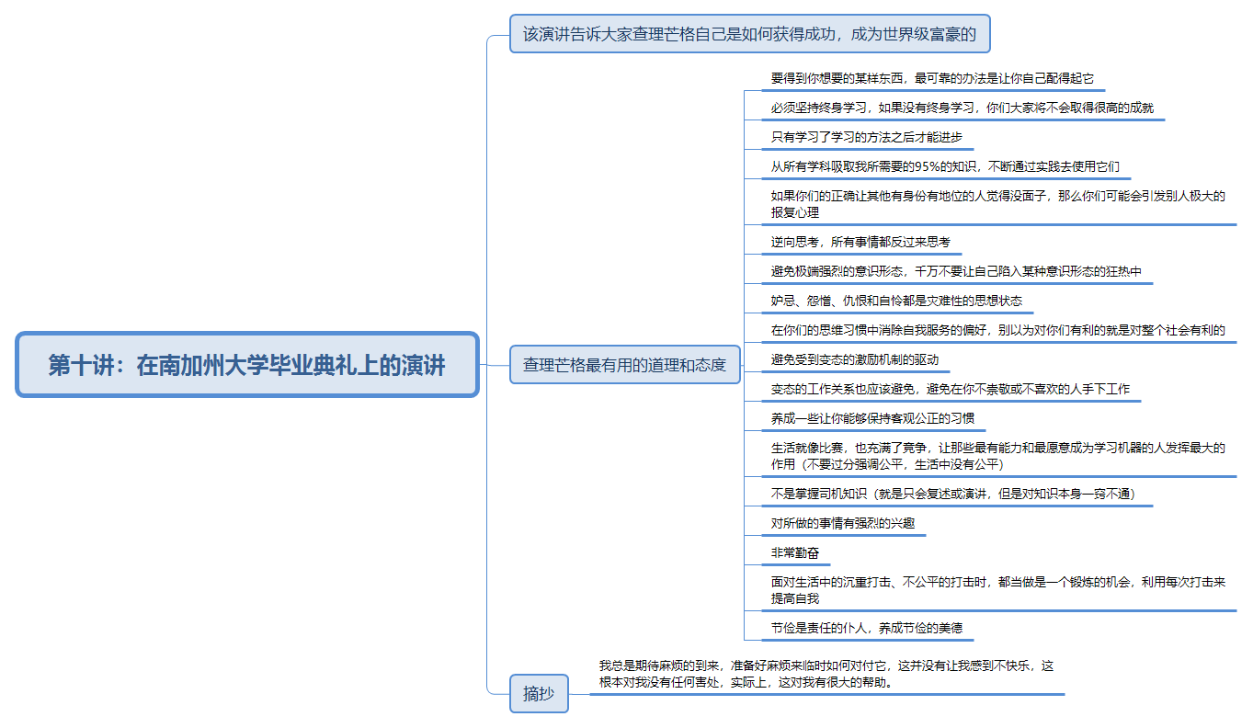Click the top node about 世界级富豪
This screenshot has height=728, width=1253.
click(x=749, y=34)
